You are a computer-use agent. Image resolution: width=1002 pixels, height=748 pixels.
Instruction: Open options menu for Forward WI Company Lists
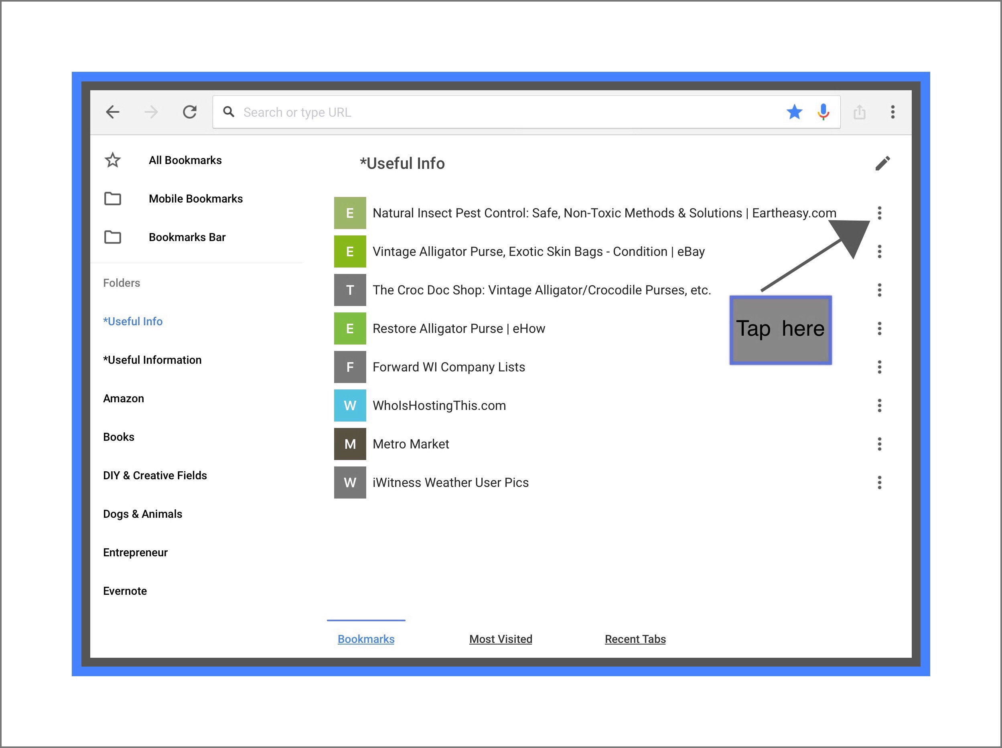tap(879, 367)
